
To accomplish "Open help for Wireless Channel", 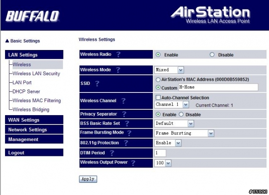I will 123,101.
